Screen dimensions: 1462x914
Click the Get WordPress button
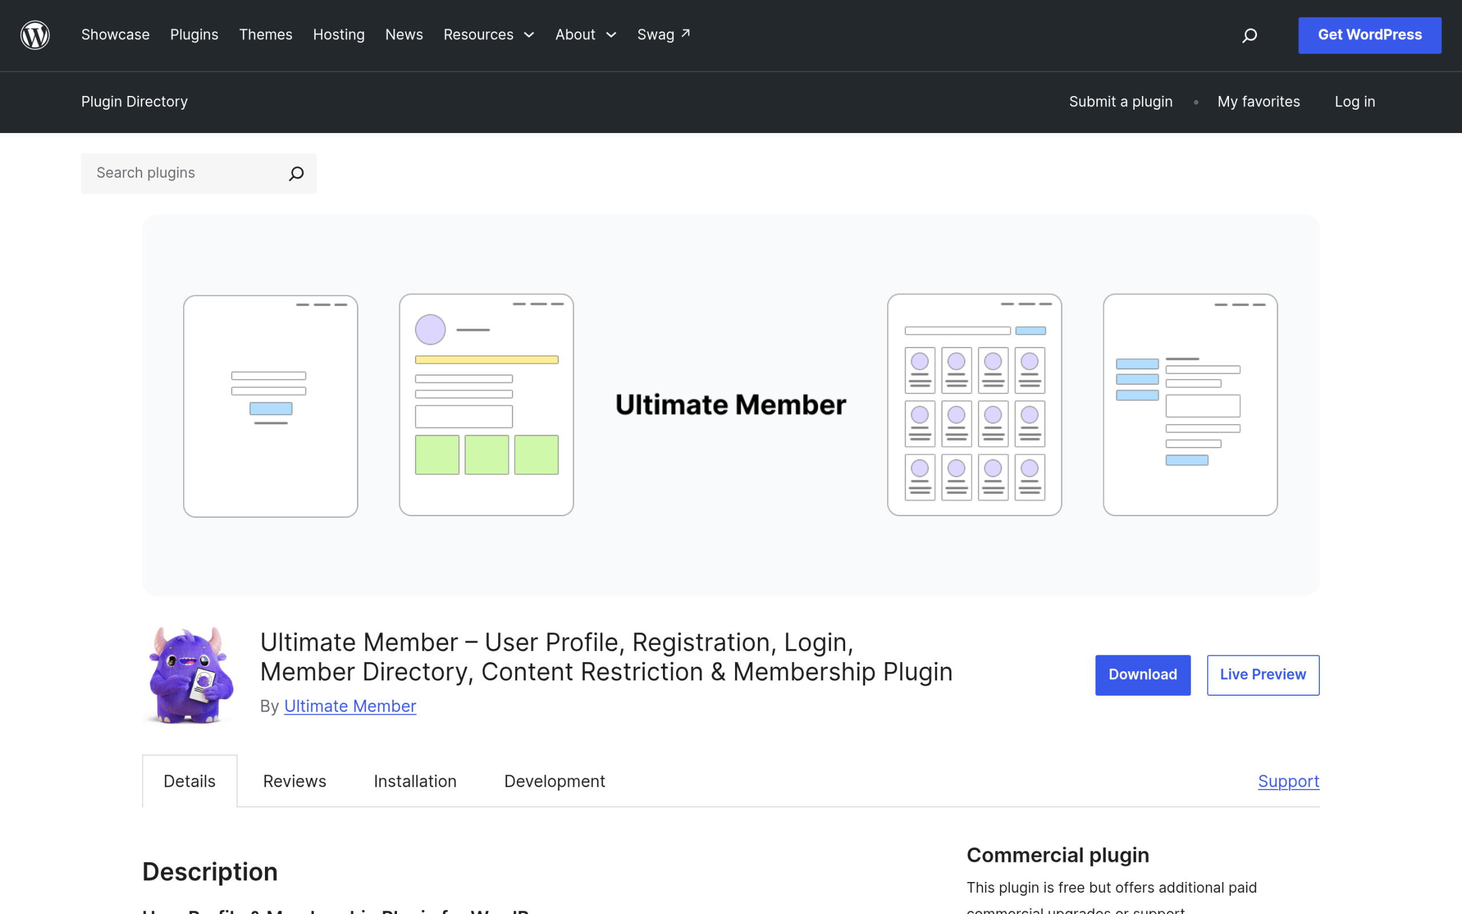(1369, 35)
